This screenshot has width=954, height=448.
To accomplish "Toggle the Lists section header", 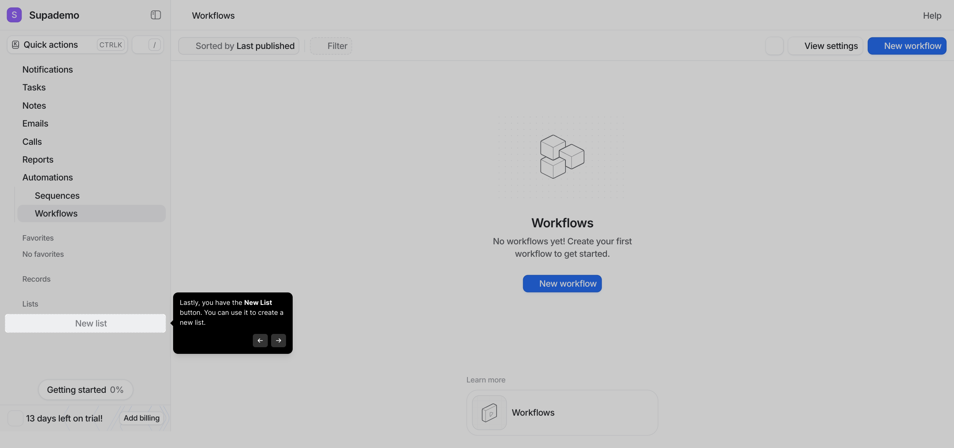I will click(30, 304).
